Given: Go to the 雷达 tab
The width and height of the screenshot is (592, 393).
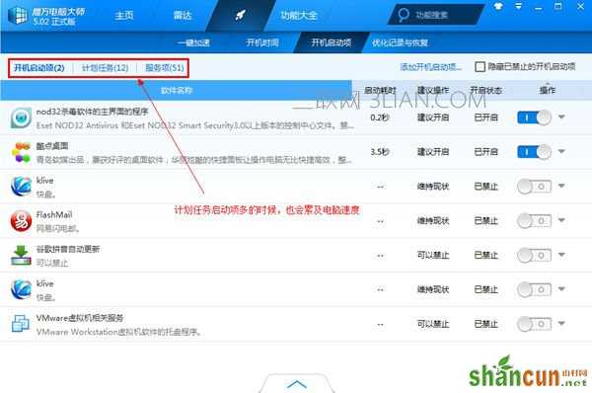Looking at the screenshot, I should (x=183, y=15).
